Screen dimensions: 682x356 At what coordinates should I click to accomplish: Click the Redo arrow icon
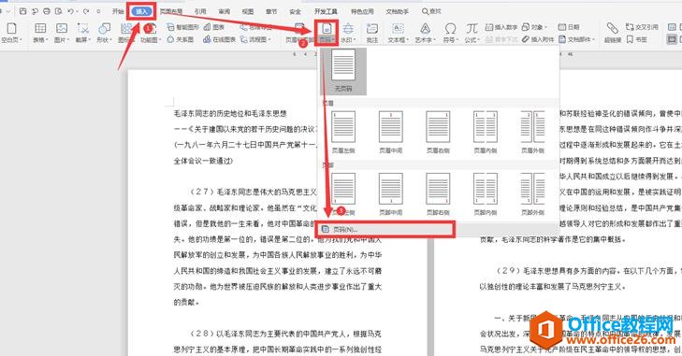click(x=86, y=11)
